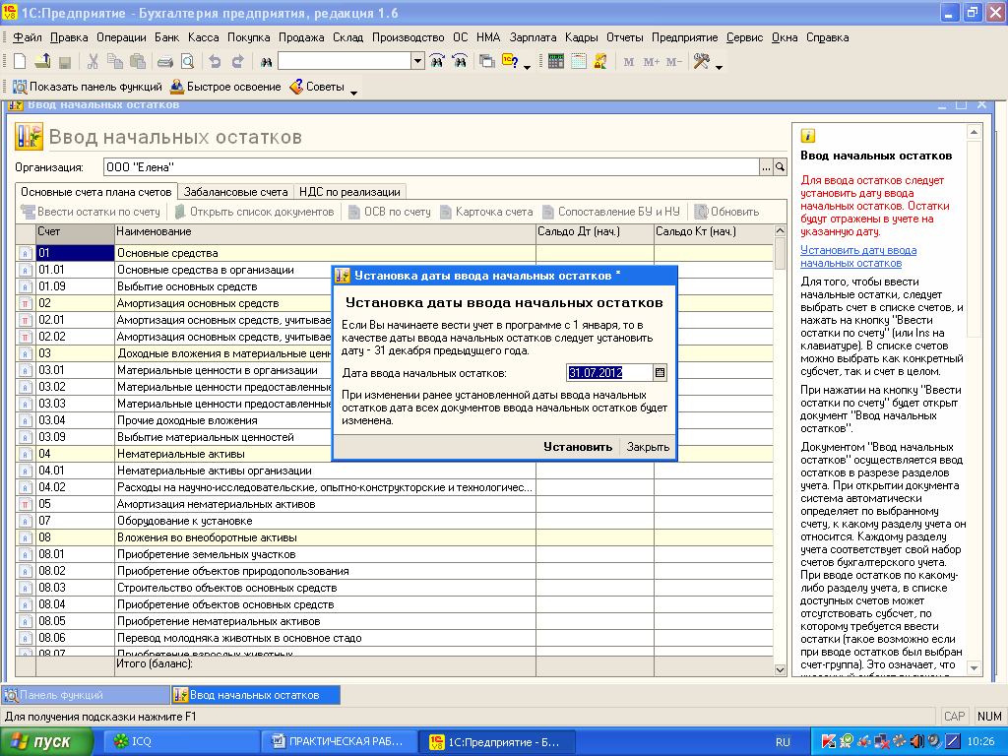
Task: Switch to the НДС по реализации tab
Action: tap(349, 192)
